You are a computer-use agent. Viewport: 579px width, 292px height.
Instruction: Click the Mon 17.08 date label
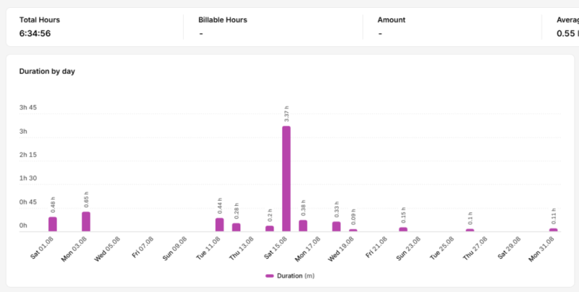tap(308, 249)
